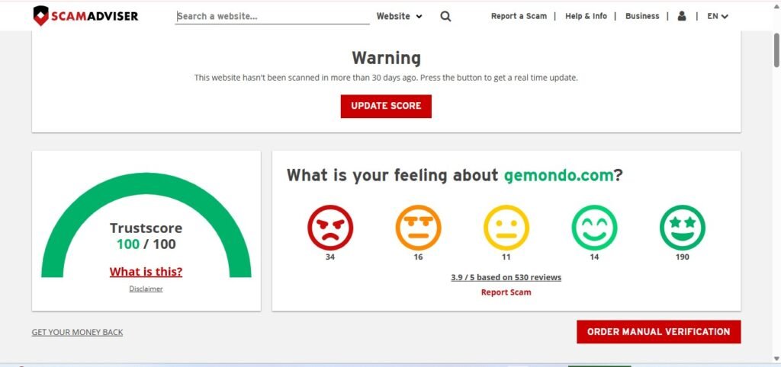Screen dimensions: 781x367
Task: Open '3.9 / 5 based on 530 reviews' link
Action: tap(506, 277)
